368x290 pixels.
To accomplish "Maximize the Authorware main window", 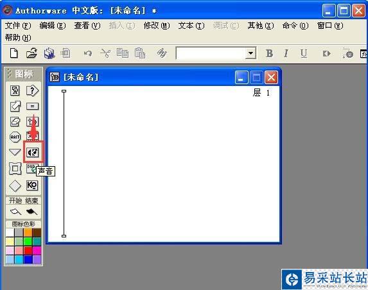I will [x=344, y=10].
